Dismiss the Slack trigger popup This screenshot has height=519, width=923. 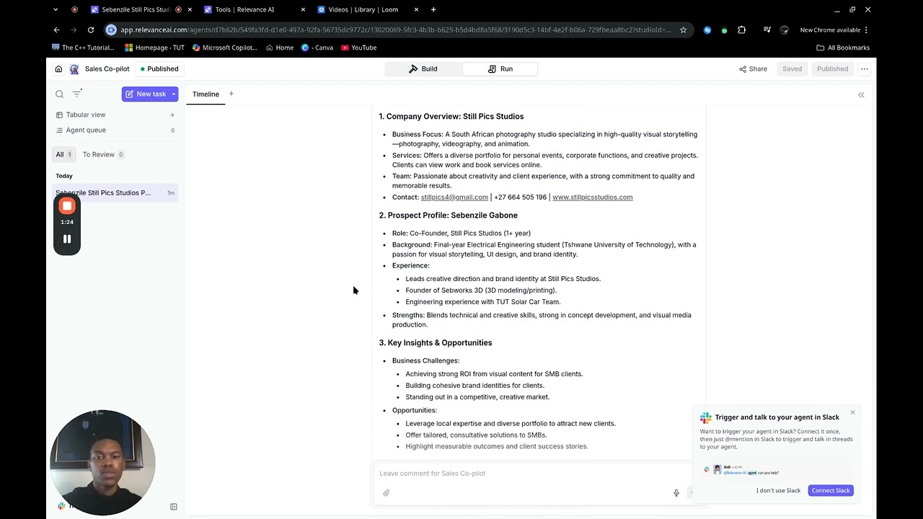[852, 412]
